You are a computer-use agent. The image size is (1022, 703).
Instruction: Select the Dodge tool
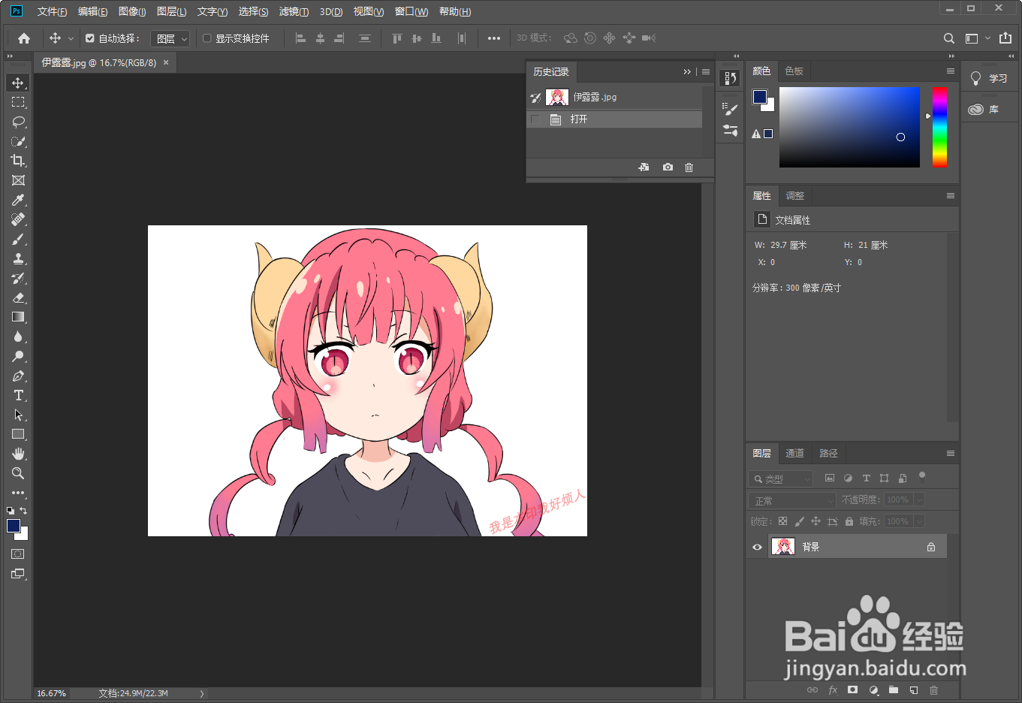coord(18,356)
